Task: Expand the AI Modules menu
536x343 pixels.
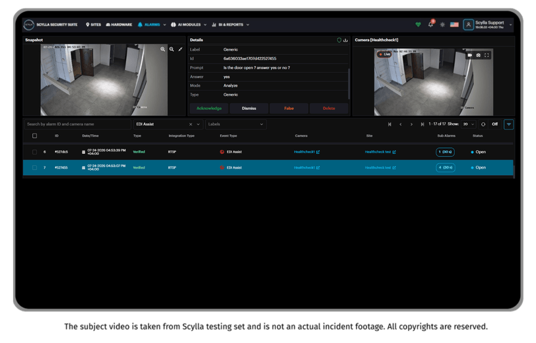Action: pos(205,24)
